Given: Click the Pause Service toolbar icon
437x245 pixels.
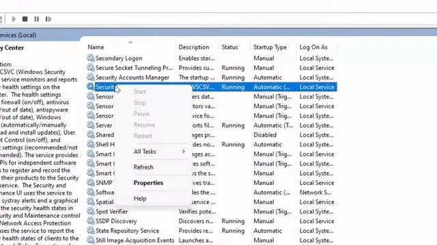Looking at the screenshot, I should click(36, 19).
